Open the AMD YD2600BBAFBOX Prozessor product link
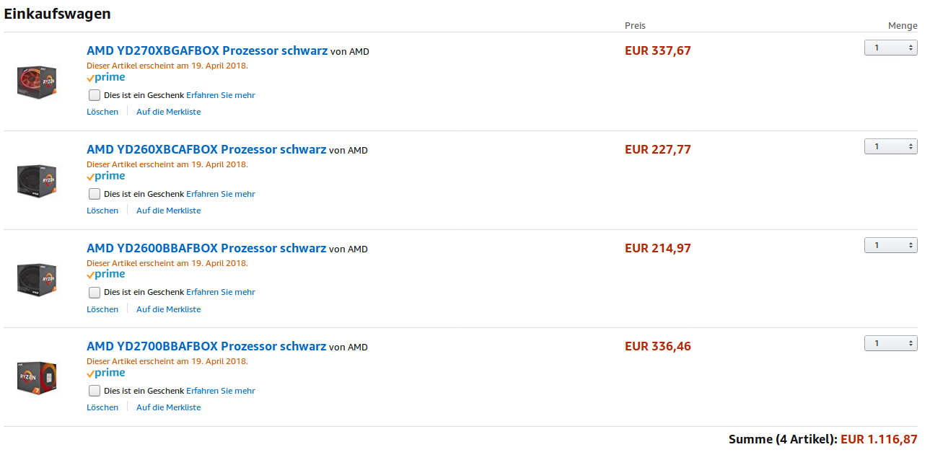This screenshot has width=930, height=460. 206,248
